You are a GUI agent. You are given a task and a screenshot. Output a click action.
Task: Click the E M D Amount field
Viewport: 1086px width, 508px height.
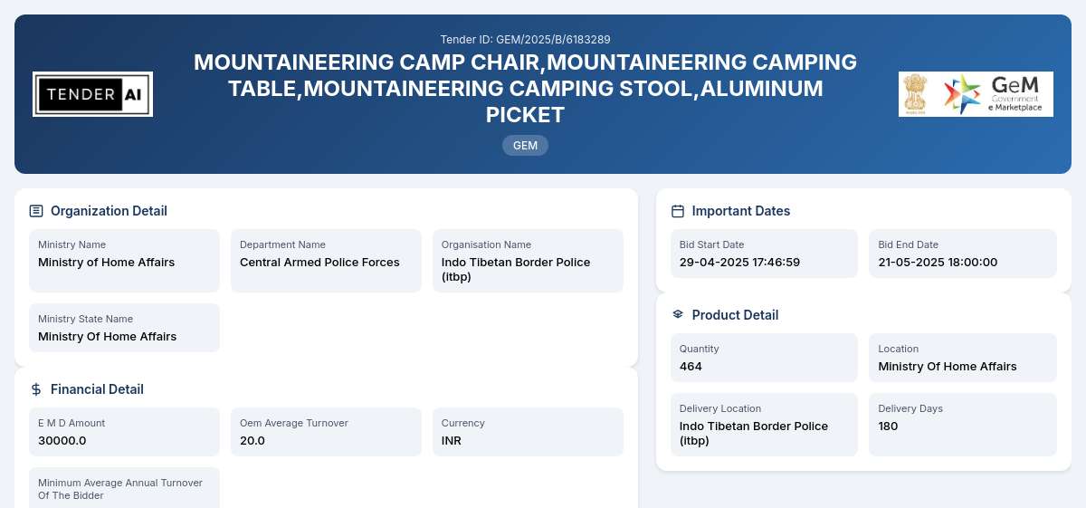124,432
